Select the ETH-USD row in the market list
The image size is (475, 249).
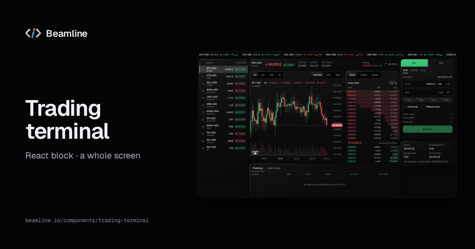coord(224,76)
